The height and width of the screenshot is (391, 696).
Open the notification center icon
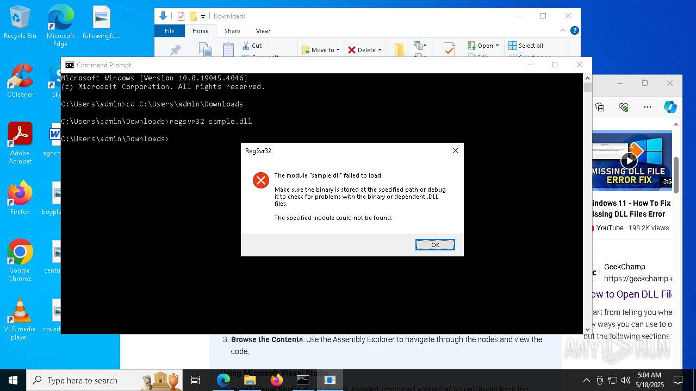click(x=678, y=380)
